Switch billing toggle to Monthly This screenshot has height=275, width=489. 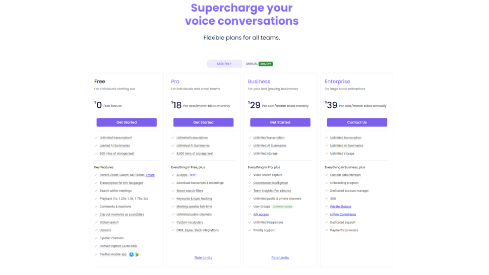224,64
